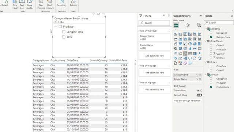Select the table visual icon
The width and height of the screenshot is (234, 132).
190,54
